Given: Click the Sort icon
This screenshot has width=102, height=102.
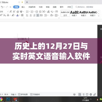Looking at the screenshot, I should point(49,12).
